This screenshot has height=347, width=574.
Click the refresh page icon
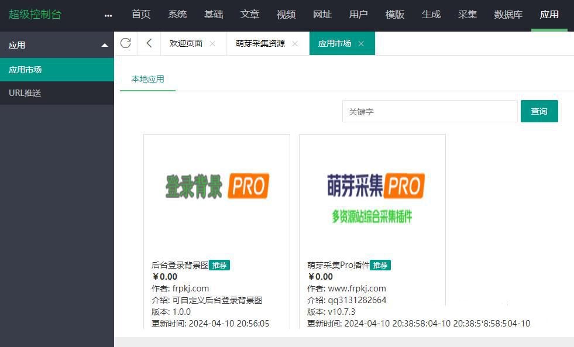pos(125,43)
